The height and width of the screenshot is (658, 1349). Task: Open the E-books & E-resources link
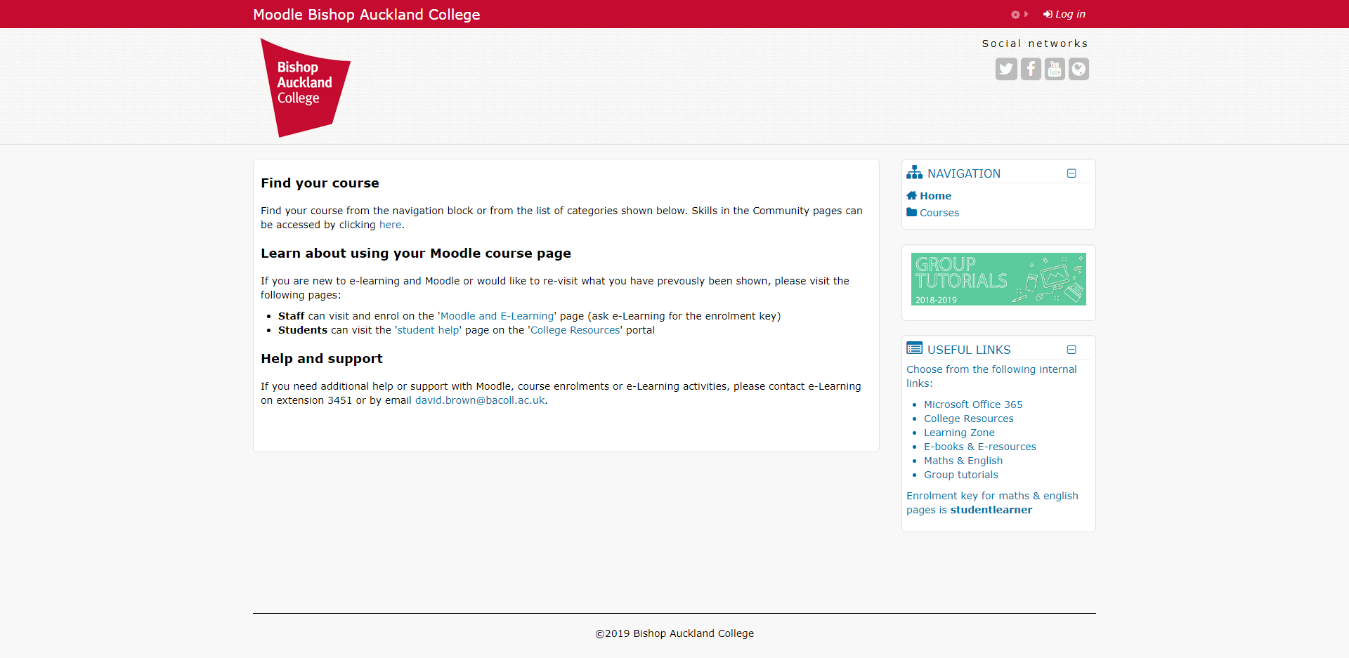[979, 447]
